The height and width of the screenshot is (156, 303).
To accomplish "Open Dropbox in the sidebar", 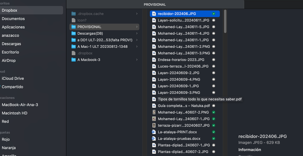I will [9, 11].
